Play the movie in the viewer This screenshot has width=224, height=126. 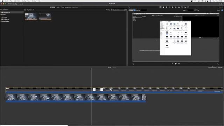click(x=176, y=64)
